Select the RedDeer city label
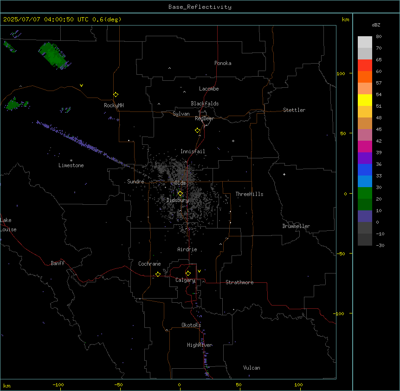The width and height of the screenshot is (400, 391). tap(204, 118)
